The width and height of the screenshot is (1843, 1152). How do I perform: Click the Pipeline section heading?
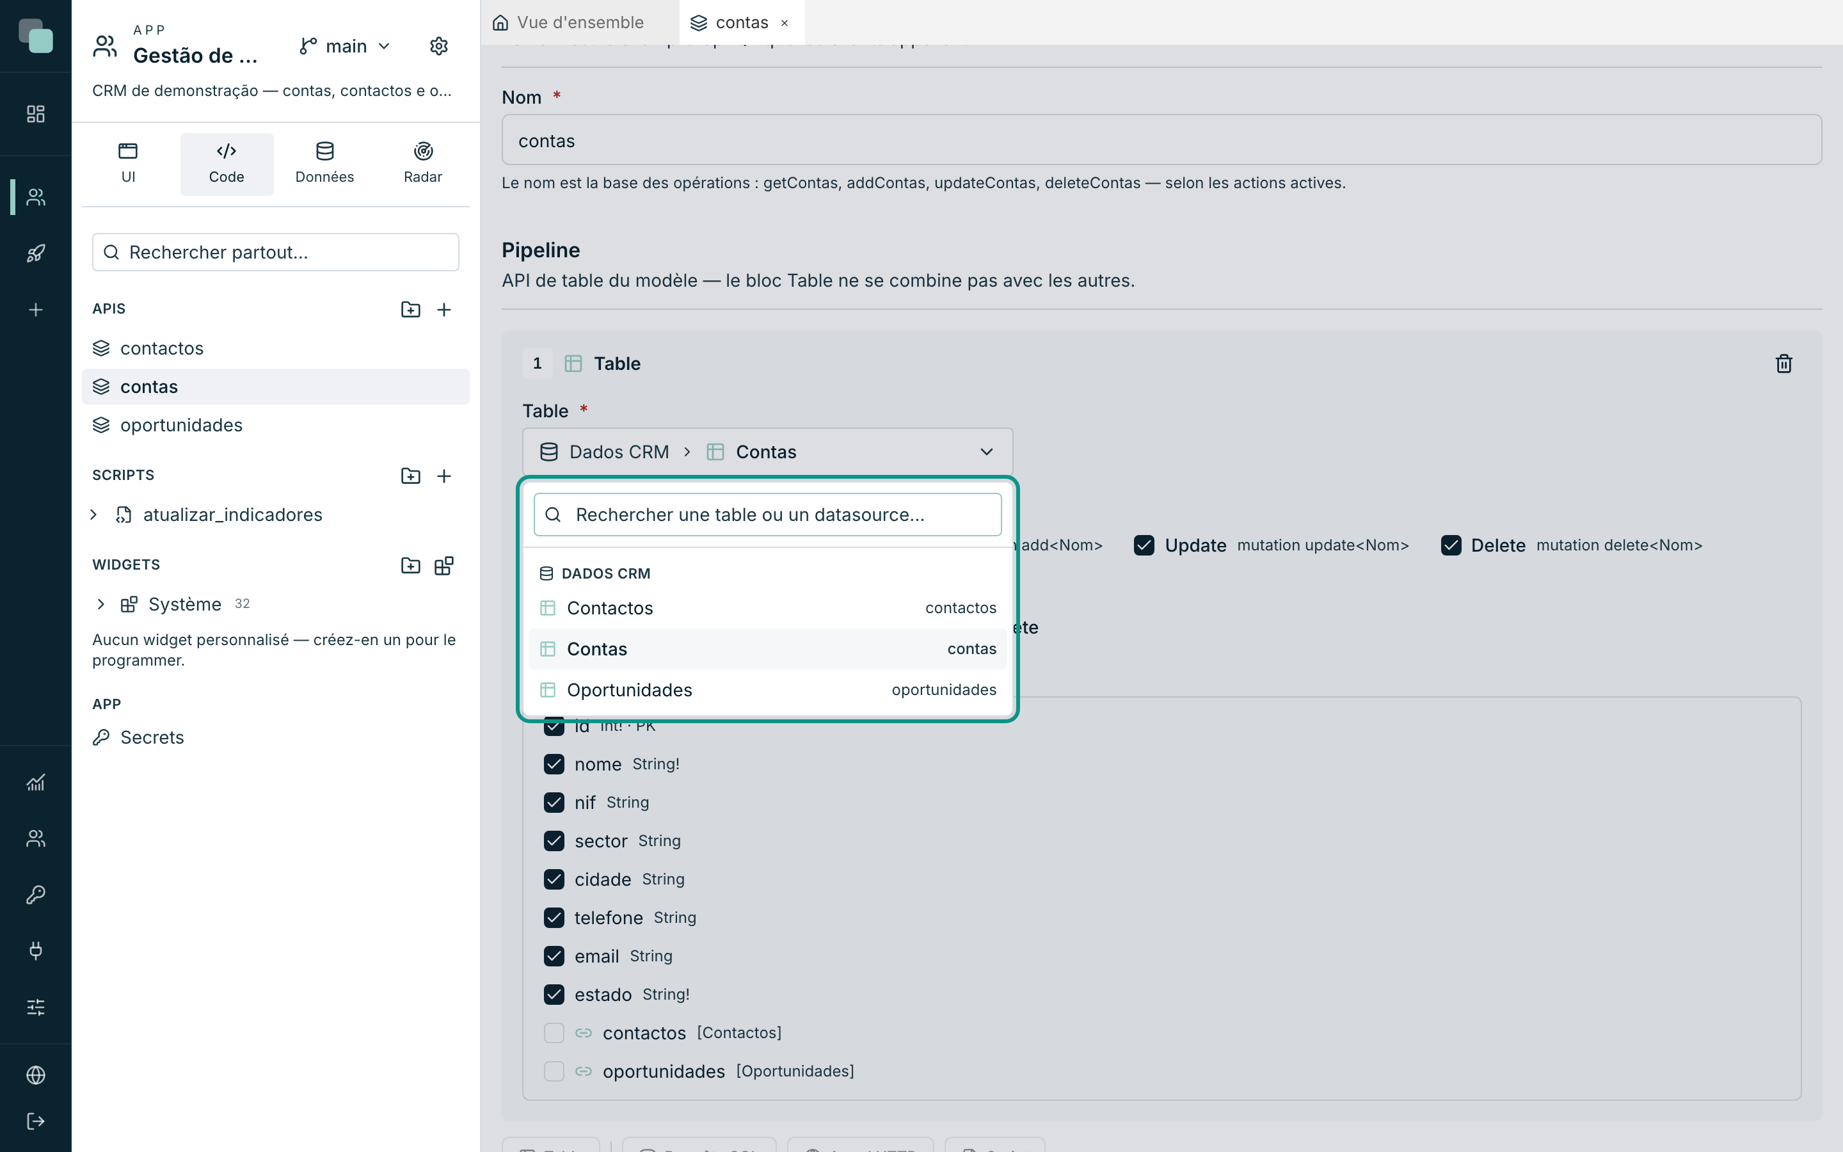(541, 251)
